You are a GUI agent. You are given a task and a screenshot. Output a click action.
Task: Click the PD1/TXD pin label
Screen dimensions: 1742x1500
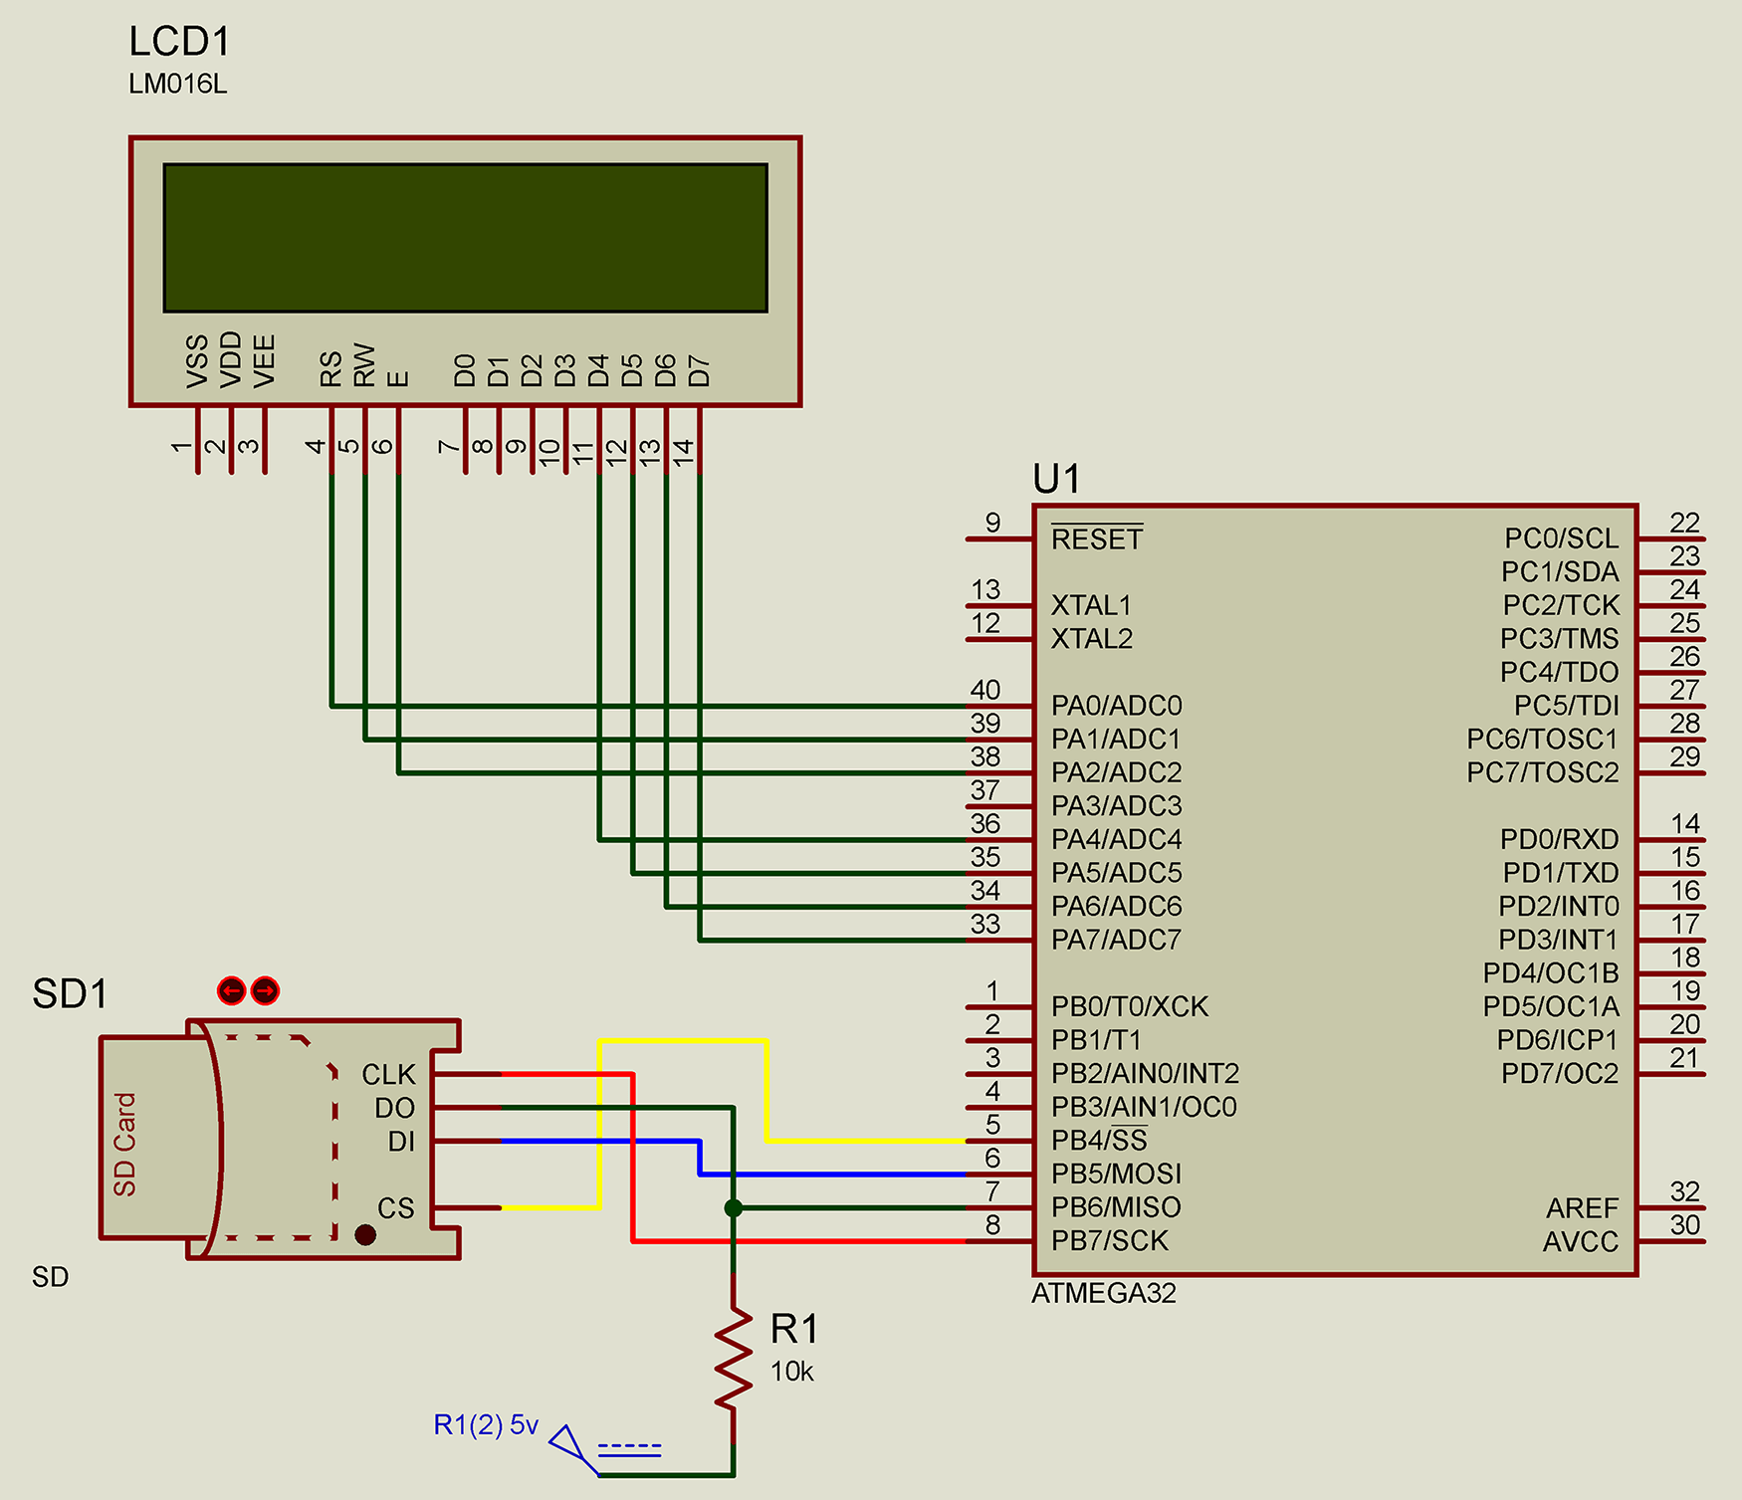click(x=1561, y=873)
